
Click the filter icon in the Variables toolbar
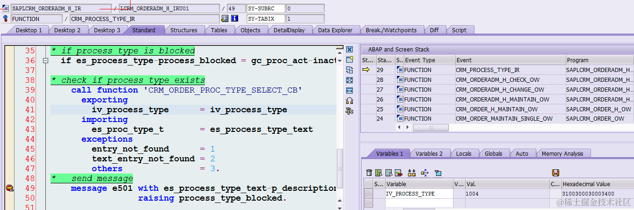tap(438, 173)
